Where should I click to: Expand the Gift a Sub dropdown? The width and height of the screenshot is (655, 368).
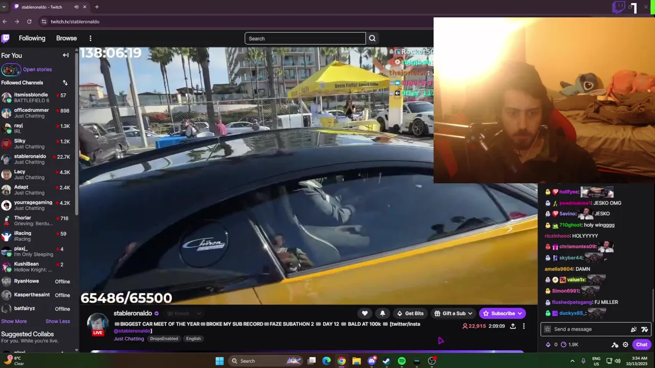click(453, 313)
